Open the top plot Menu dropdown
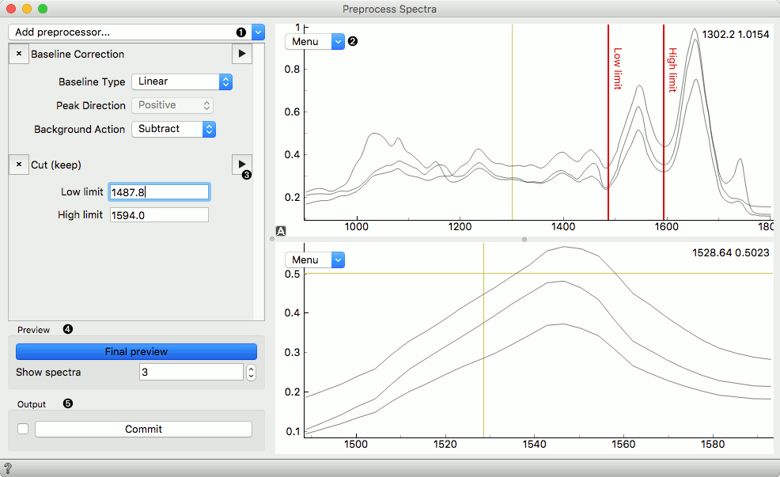 [x=314, y=42]
